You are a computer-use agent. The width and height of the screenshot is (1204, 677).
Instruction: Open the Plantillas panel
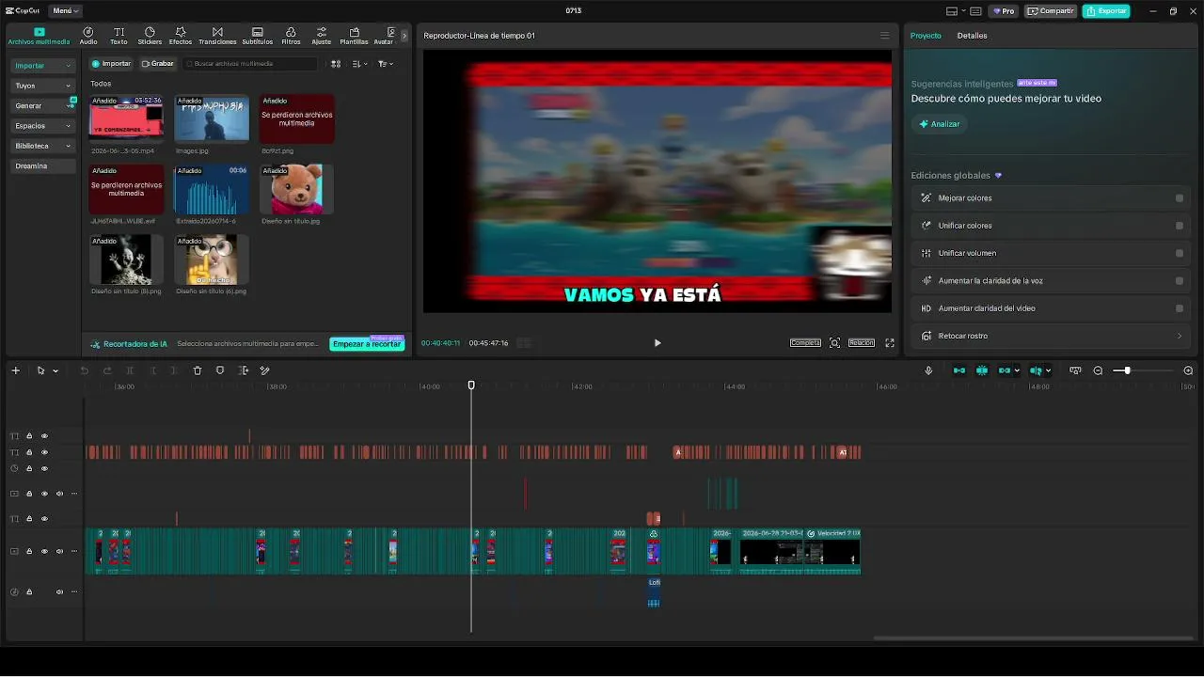coord(354,36)
